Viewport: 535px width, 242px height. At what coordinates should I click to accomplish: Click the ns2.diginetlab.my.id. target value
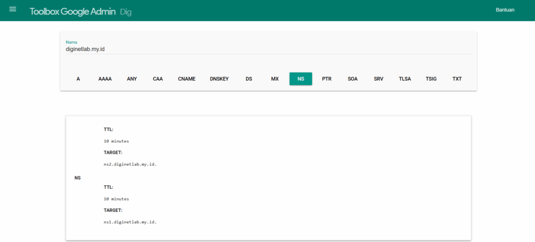(x=130, y=164)
